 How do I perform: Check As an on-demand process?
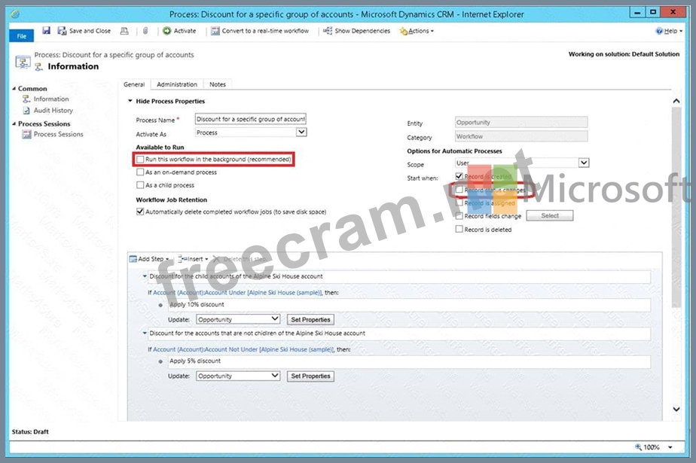coord(140,172)
